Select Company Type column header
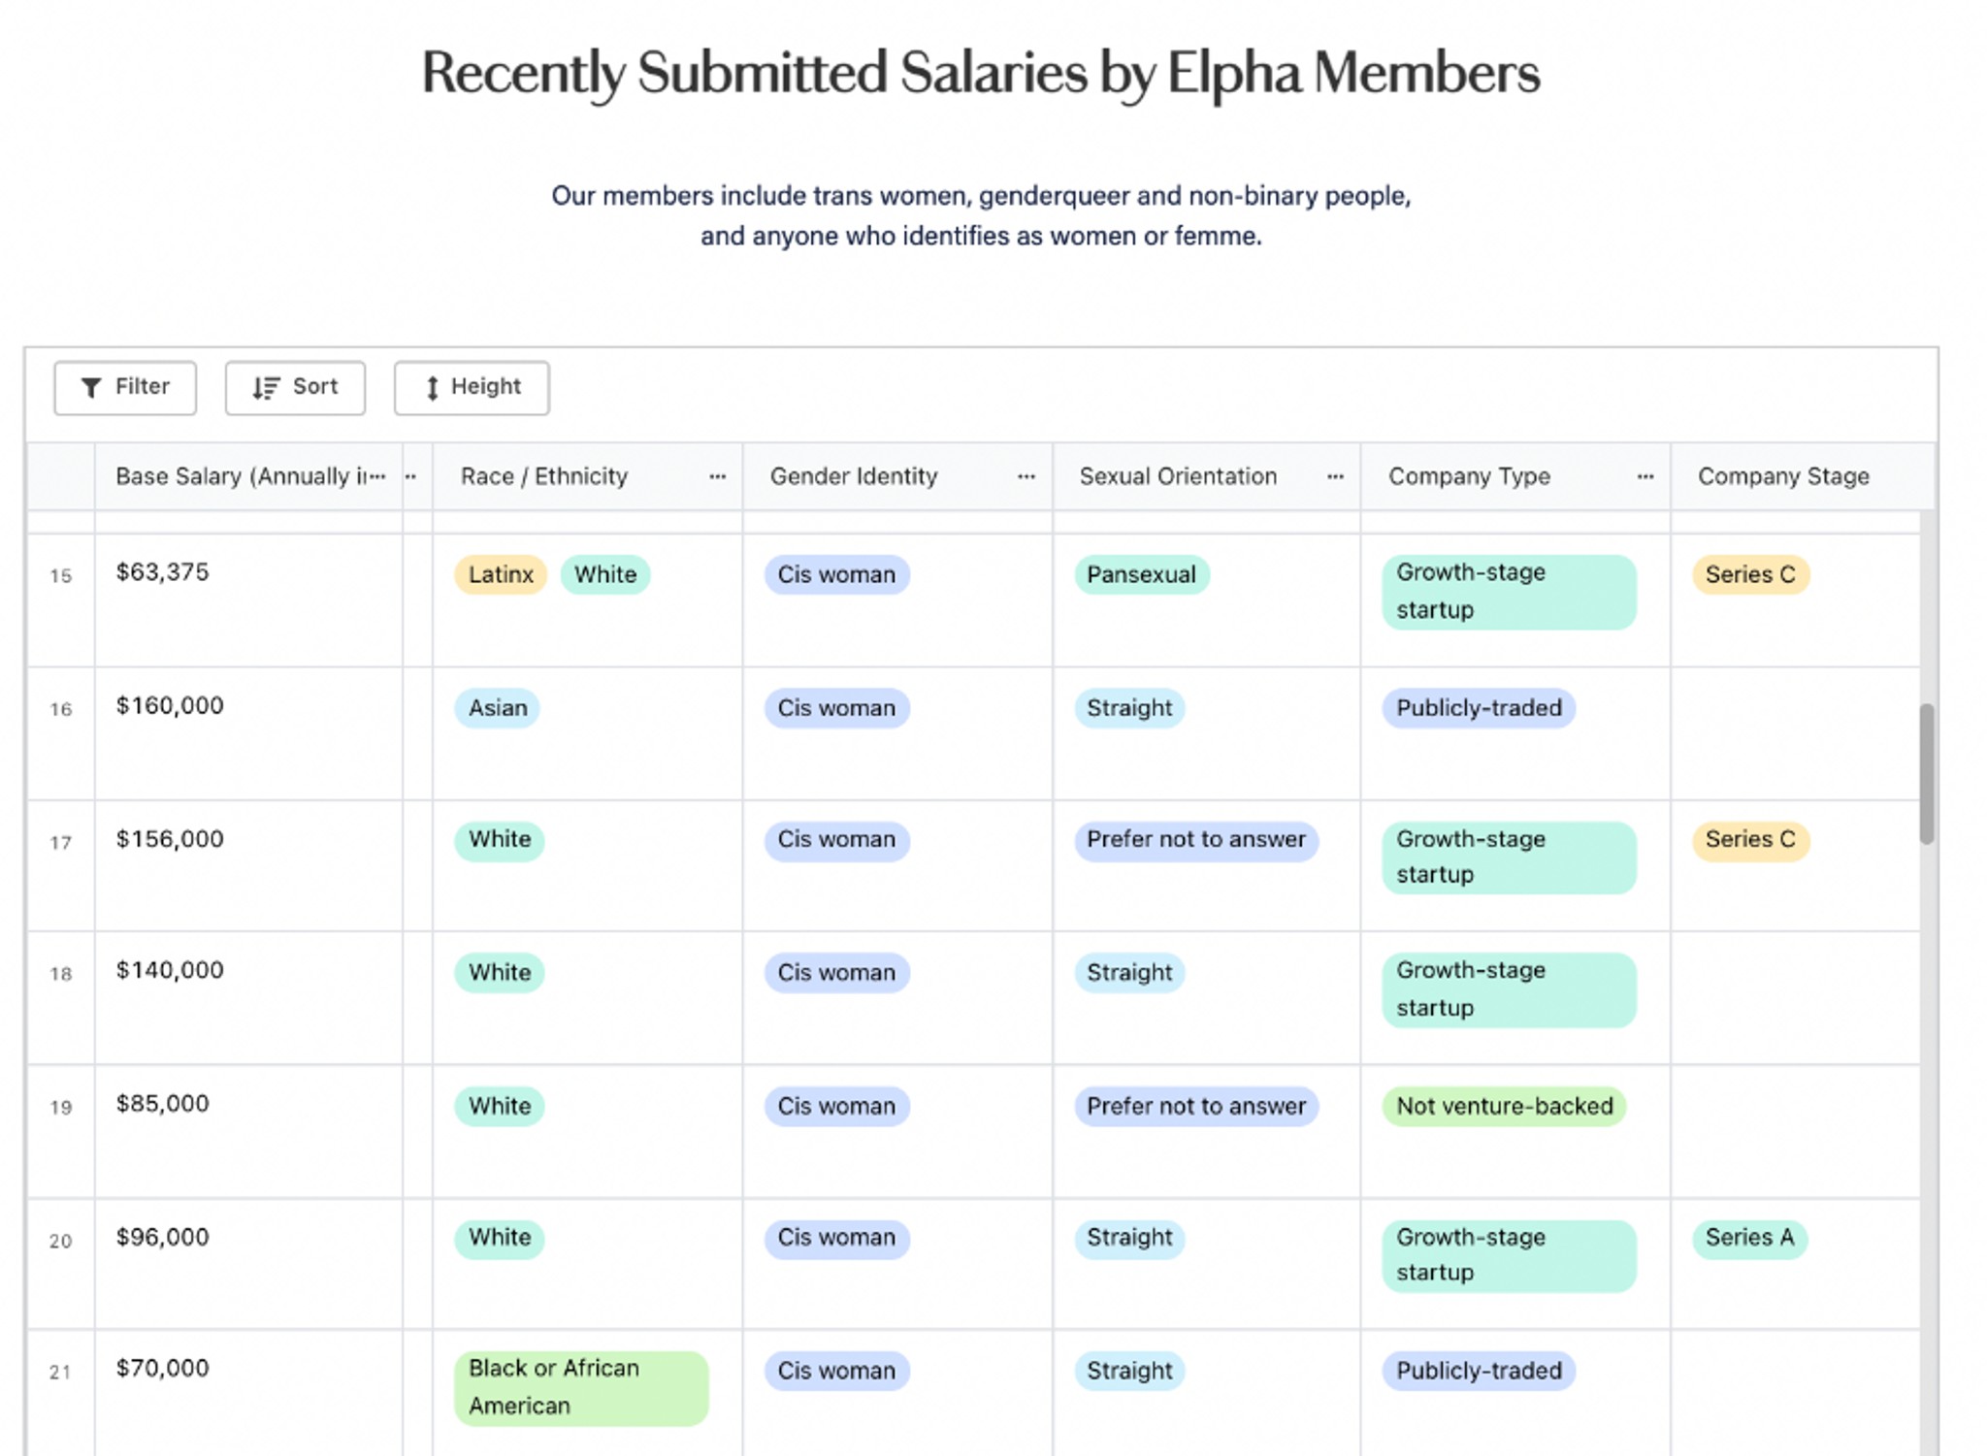Image resolution: width=1987 pixels, height=1456 pixels. [x=1515, y=476]
